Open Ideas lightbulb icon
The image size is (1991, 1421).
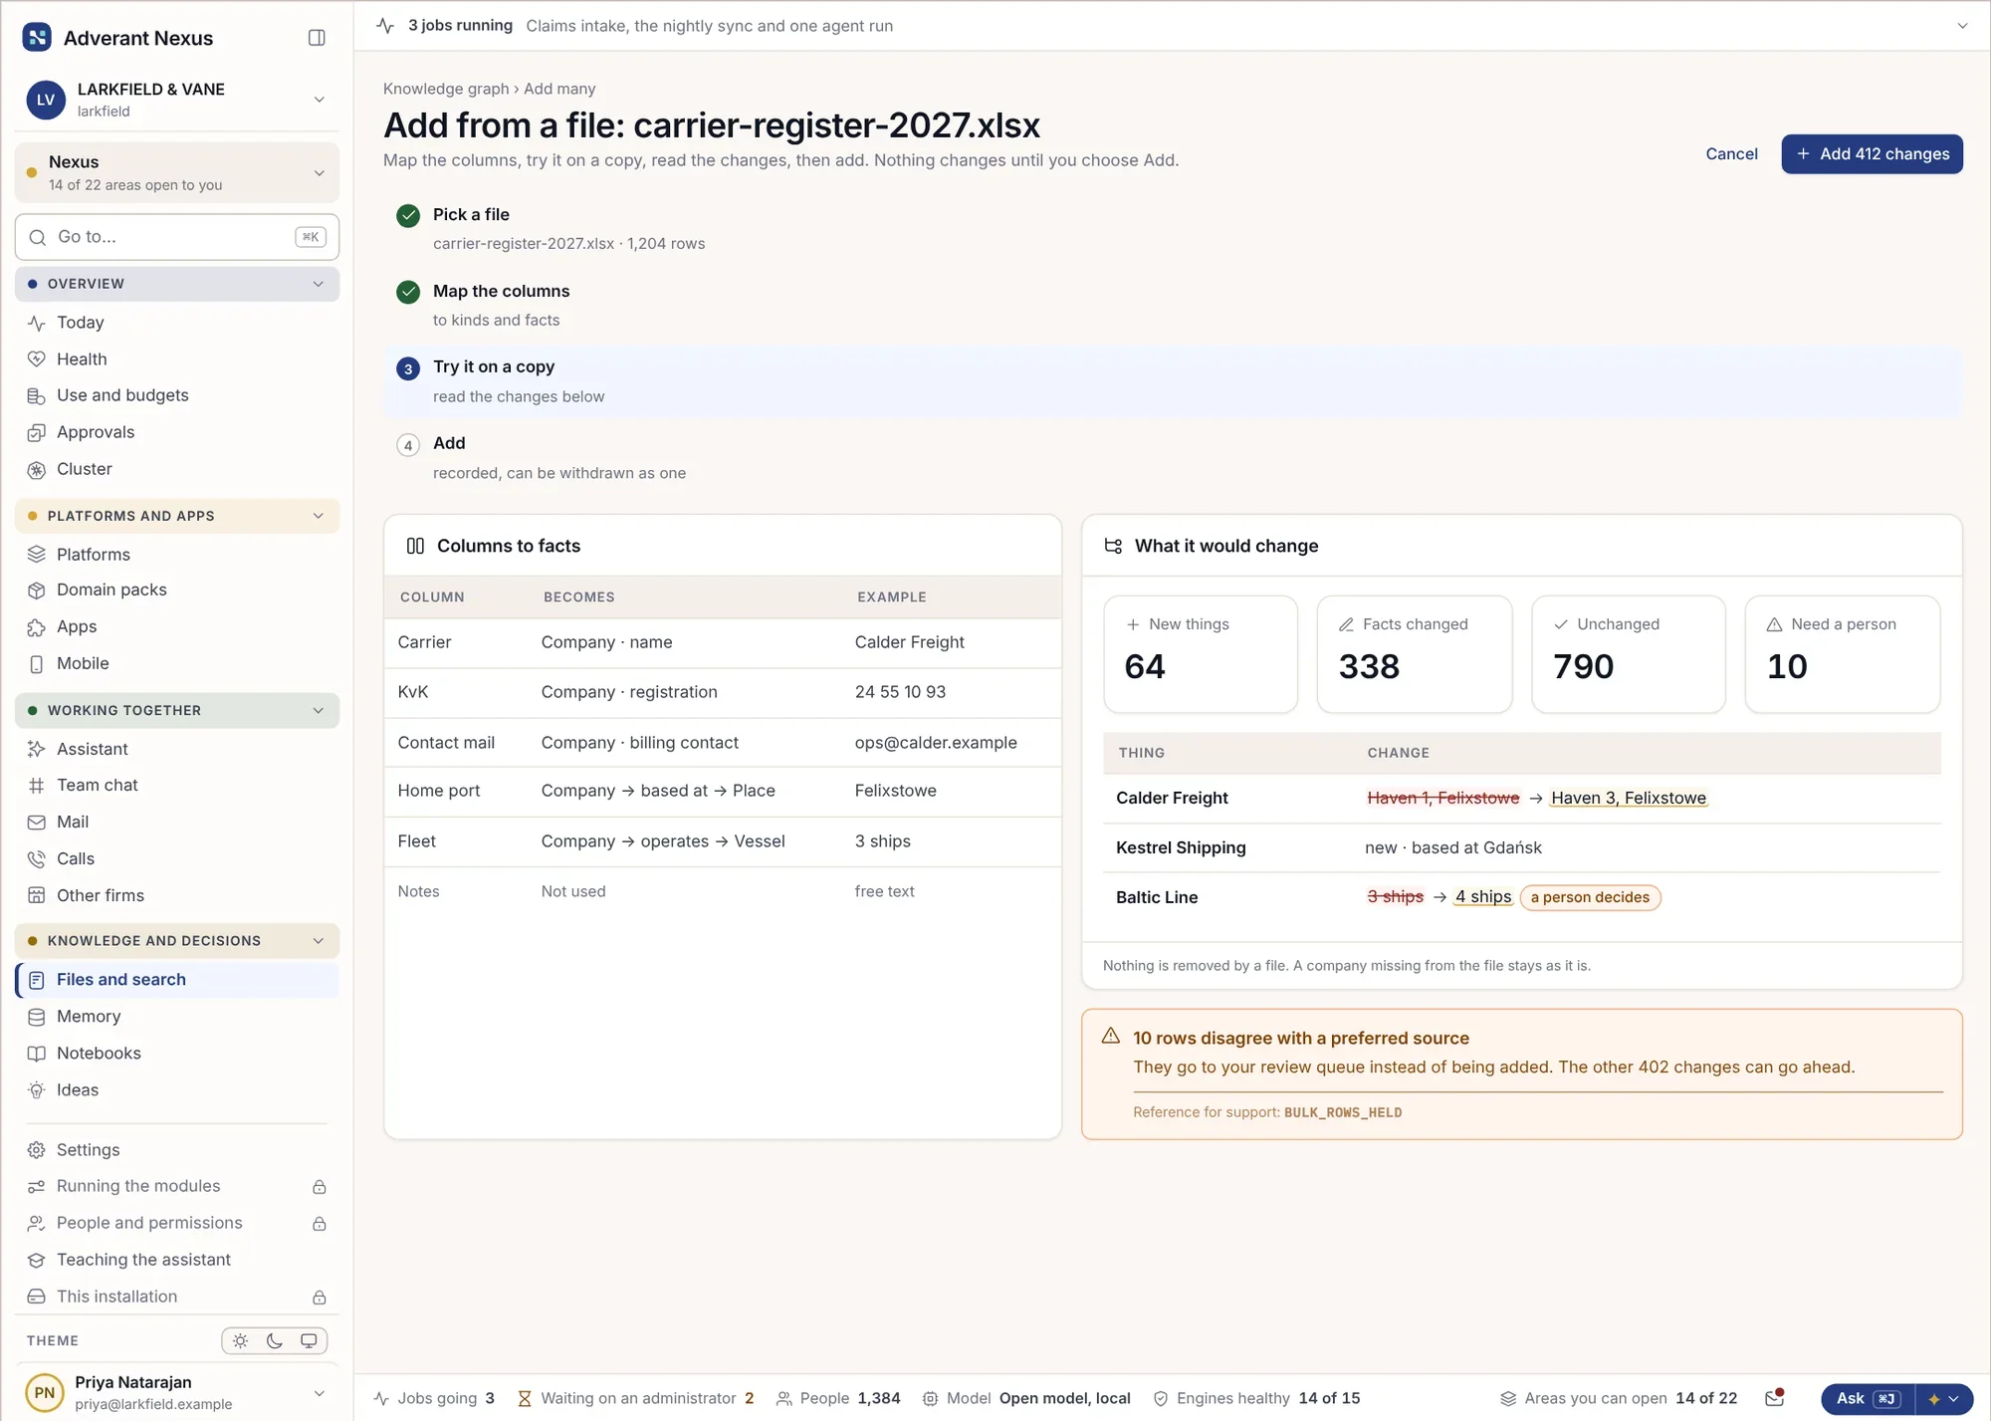(37, 1090)
